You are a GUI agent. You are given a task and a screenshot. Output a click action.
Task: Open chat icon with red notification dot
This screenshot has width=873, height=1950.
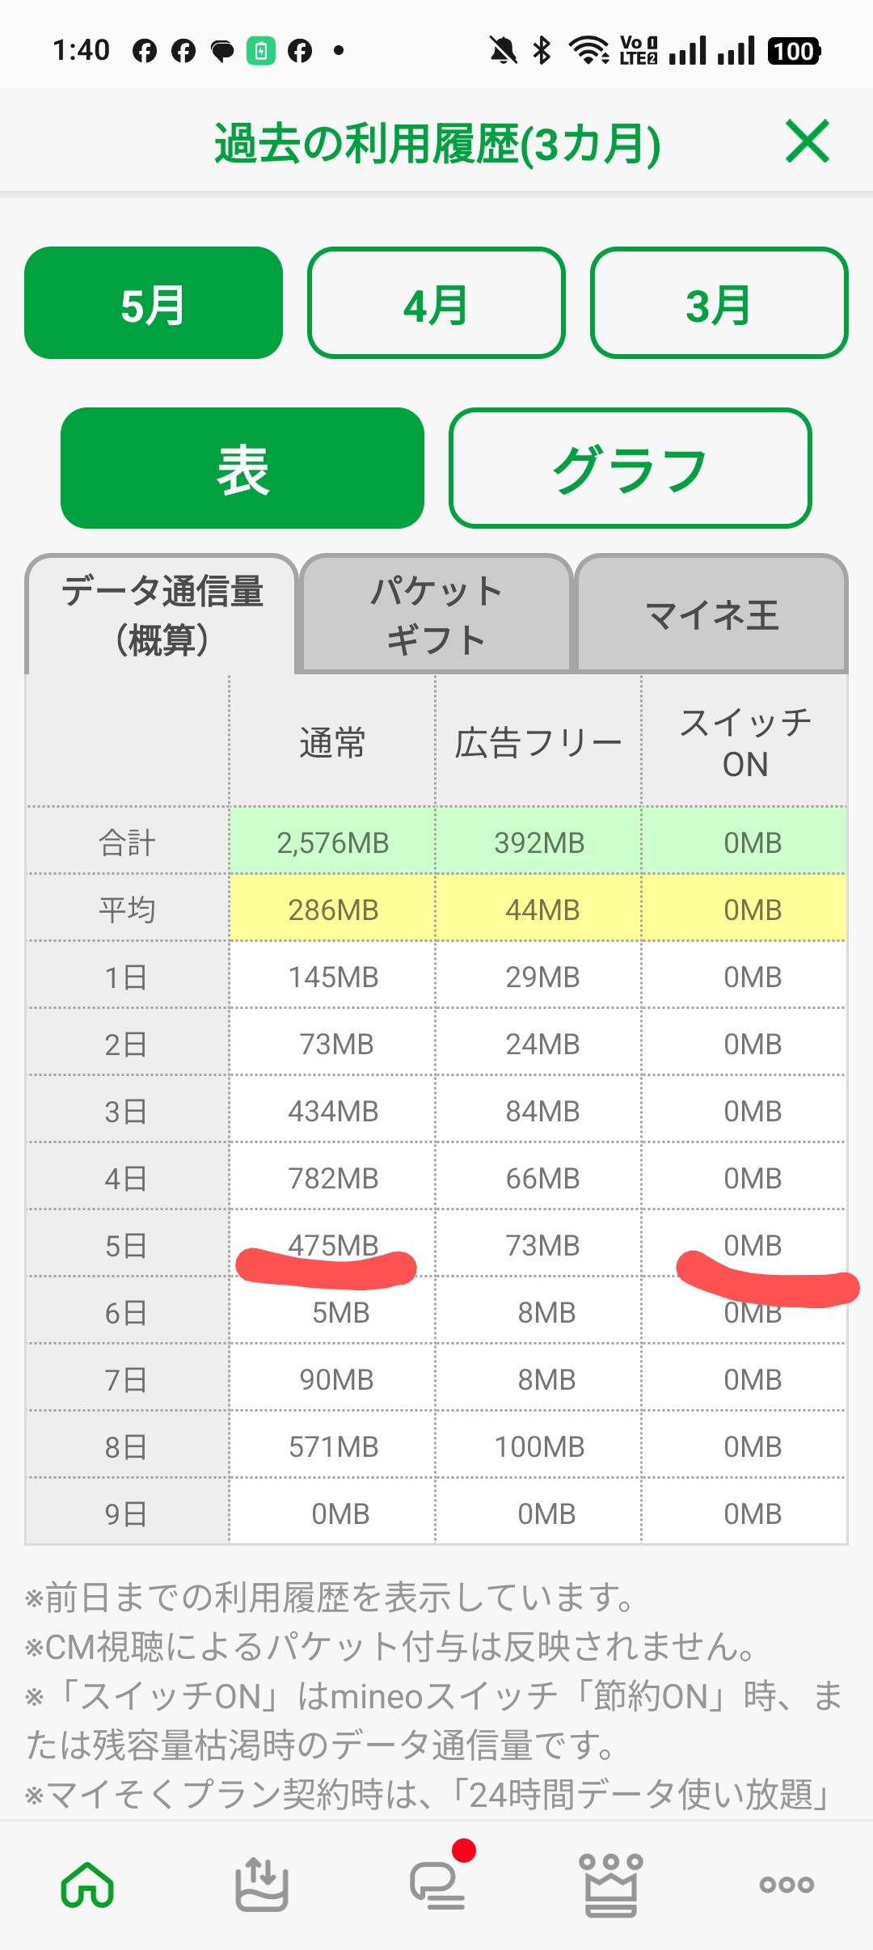[438, 1884]
